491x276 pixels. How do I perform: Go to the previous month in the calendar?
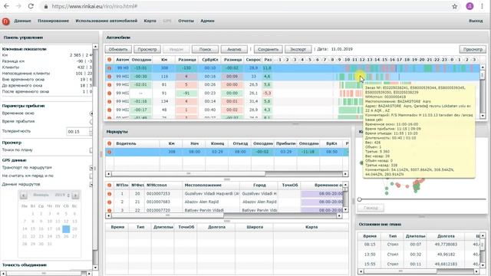24,195
